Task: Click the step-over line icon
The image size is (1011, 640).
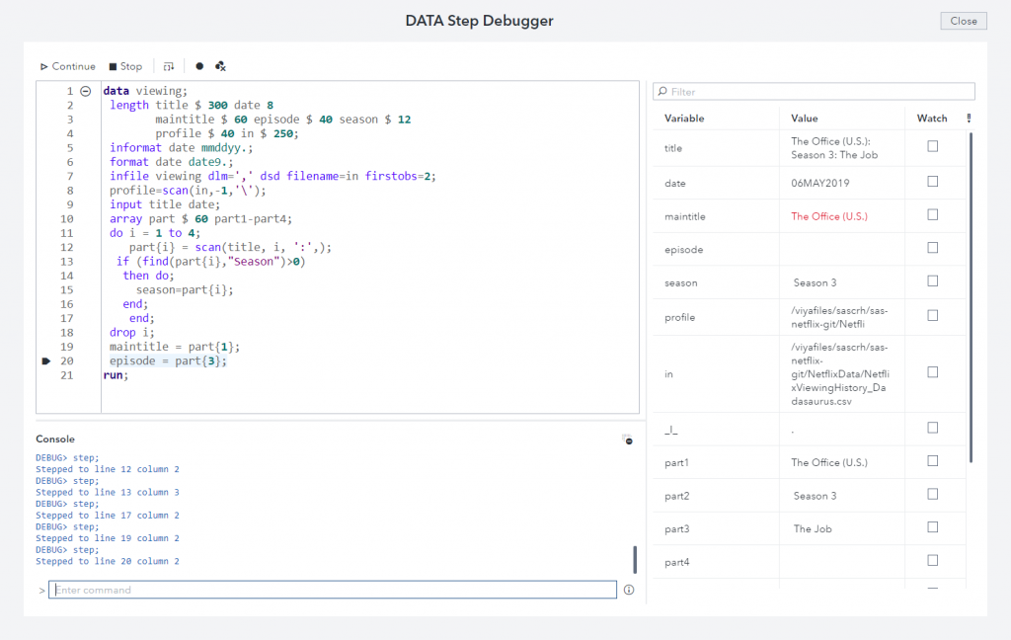Action: pyautogui.click(x=169, y=66)
